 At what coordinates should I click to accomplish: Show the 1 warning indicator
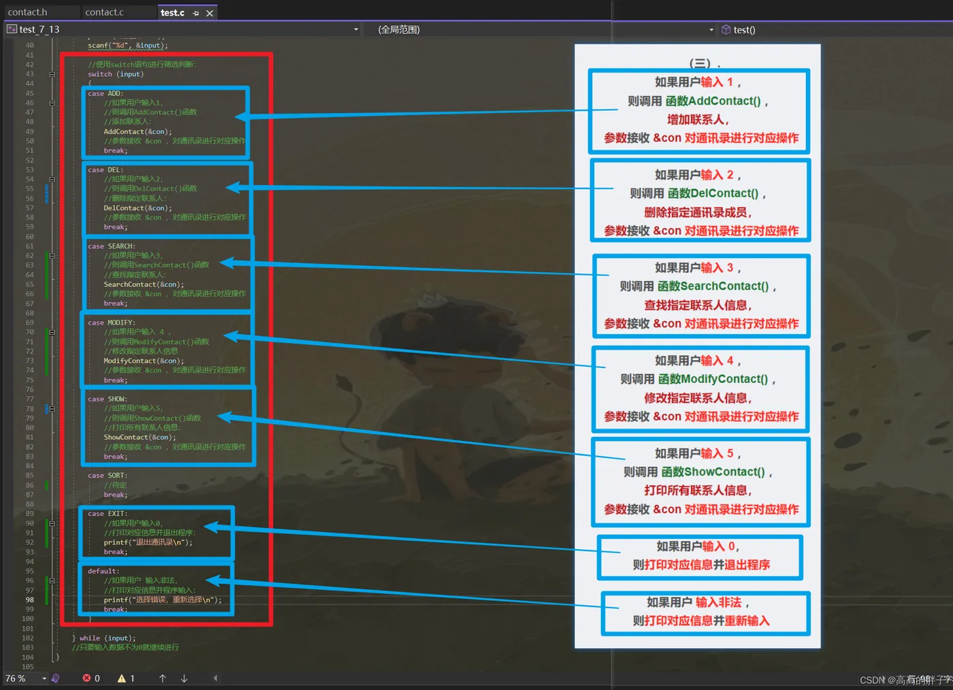(x=126, y=678)
